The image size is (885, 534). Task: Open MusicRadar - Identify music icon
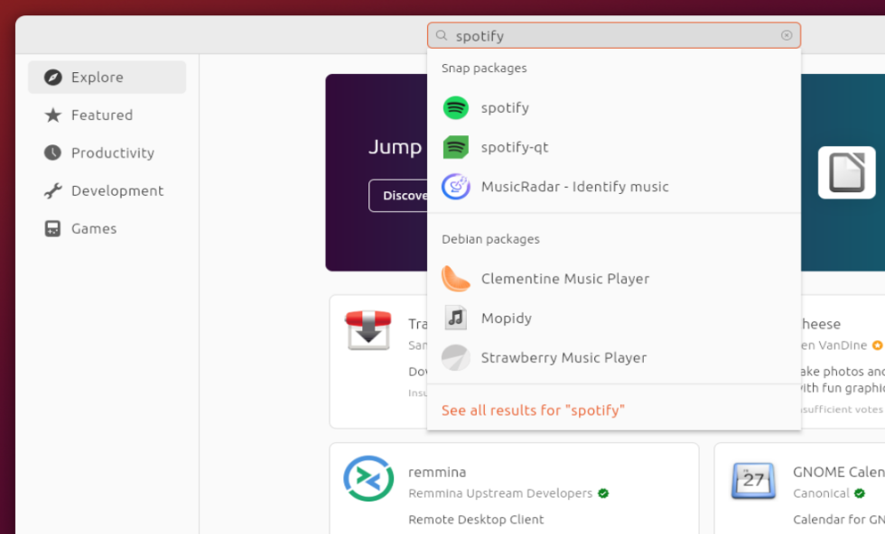coord(457,187)
